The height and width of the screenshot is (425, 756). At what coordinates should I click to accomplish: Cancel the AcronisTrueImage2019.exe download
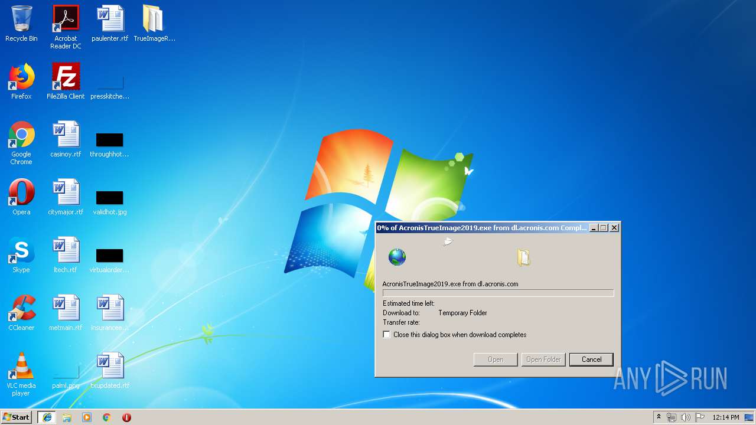pos(591,359)
